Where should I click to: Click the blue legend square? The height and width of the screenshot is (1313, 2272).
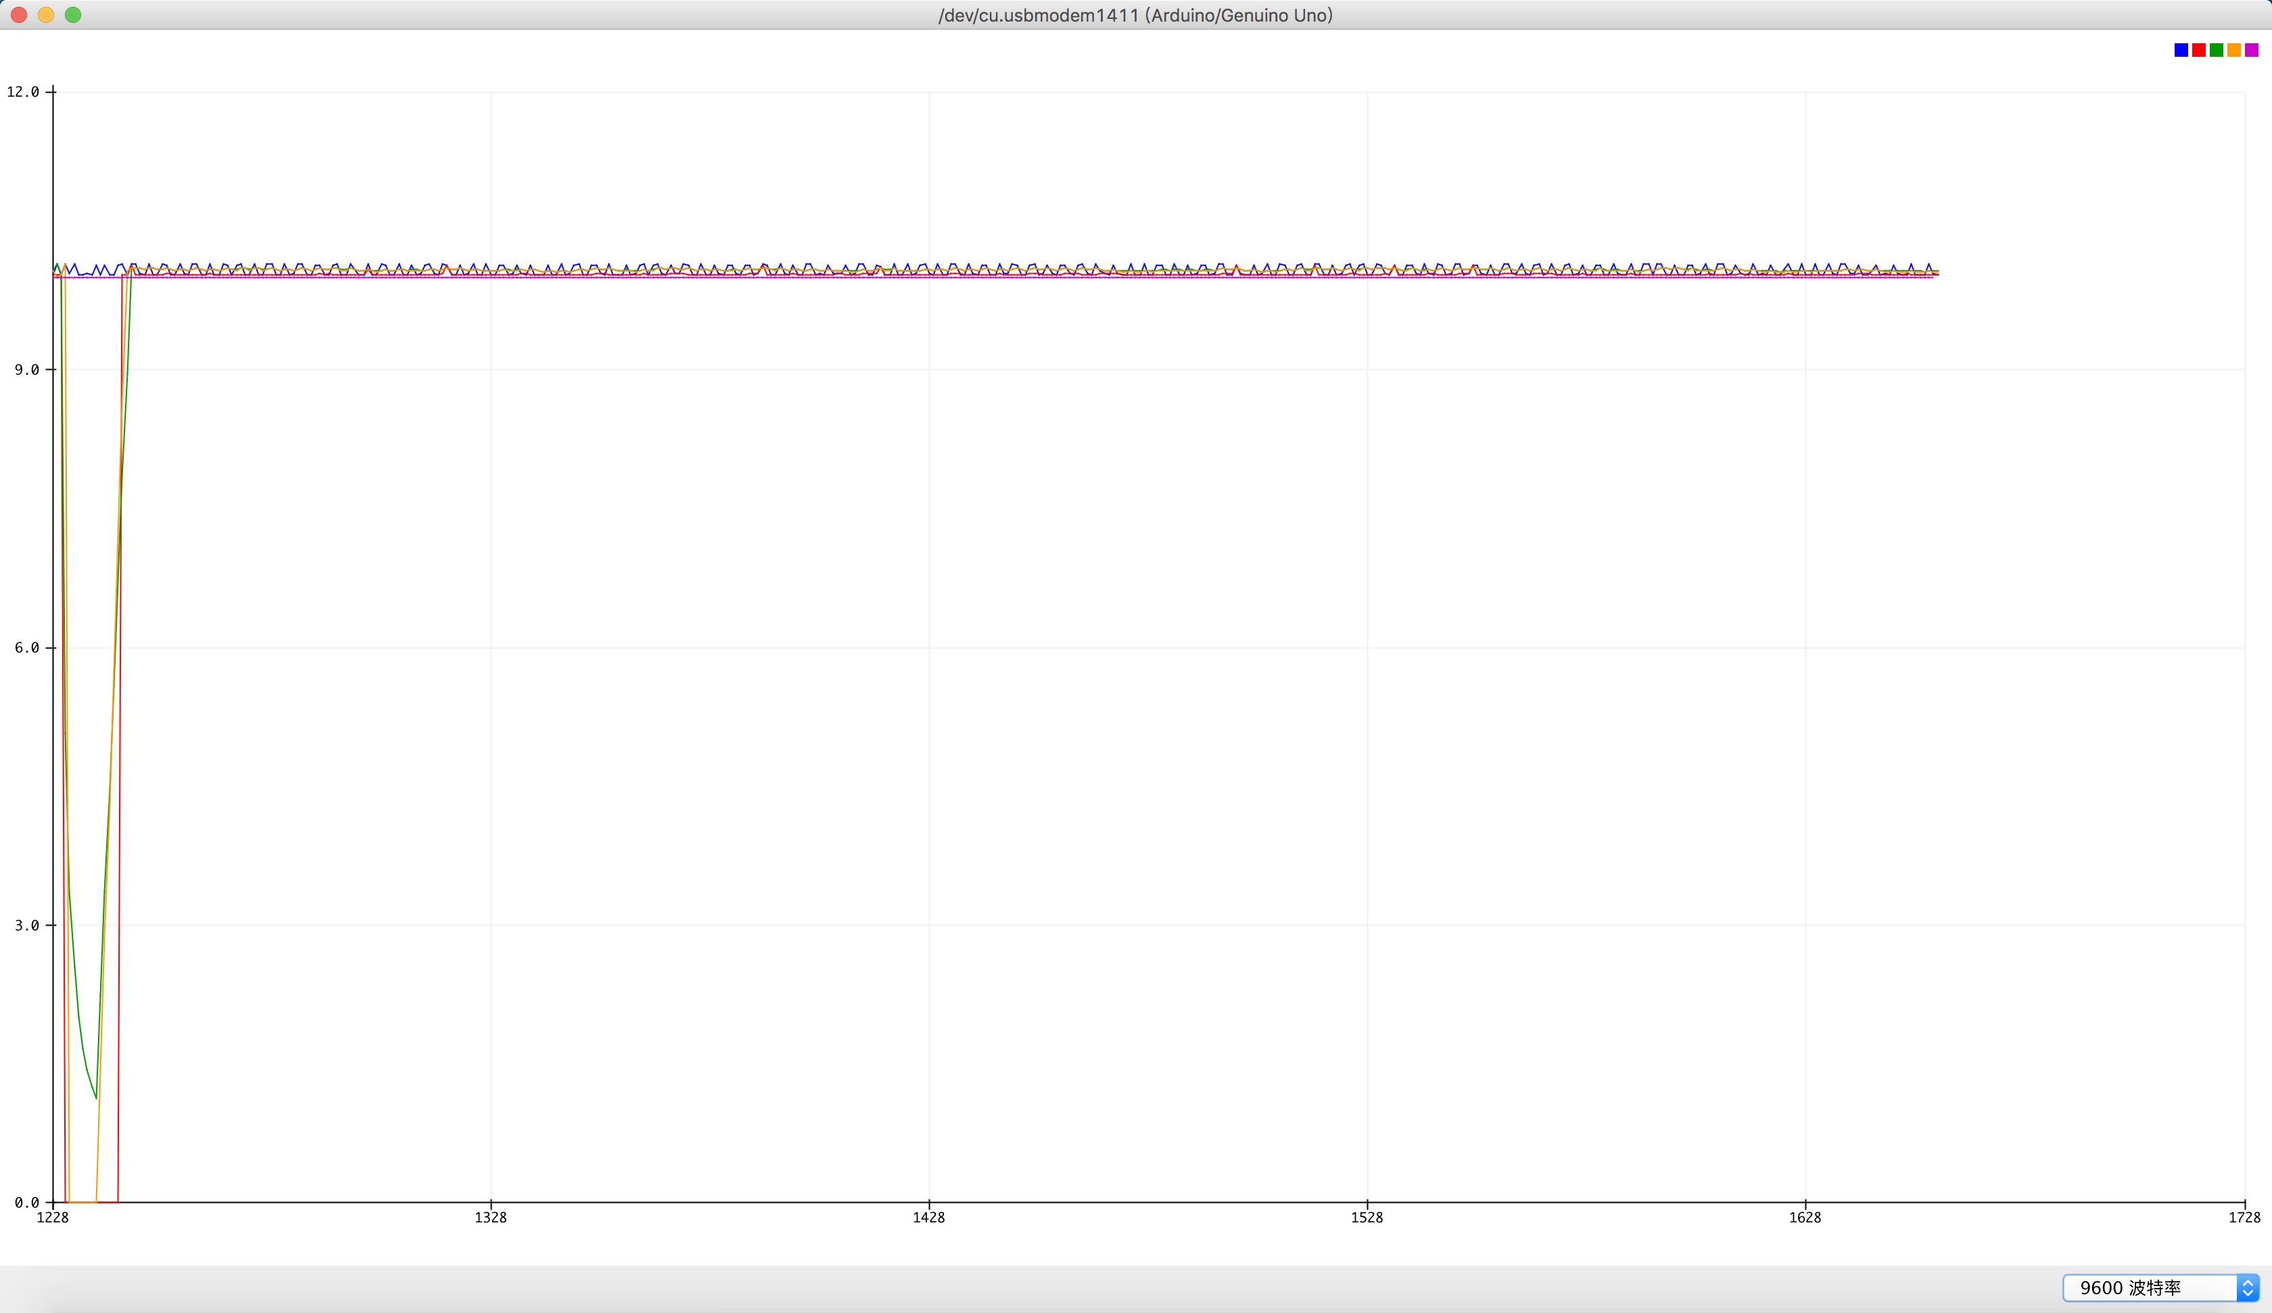coord(2181,51)
